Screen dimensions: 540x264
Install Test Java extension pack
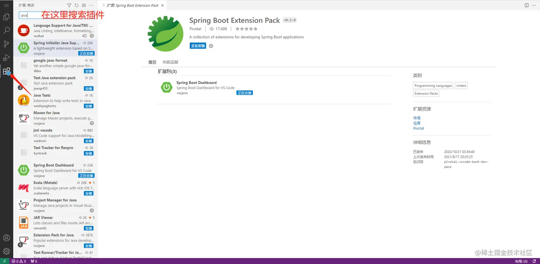89,89
